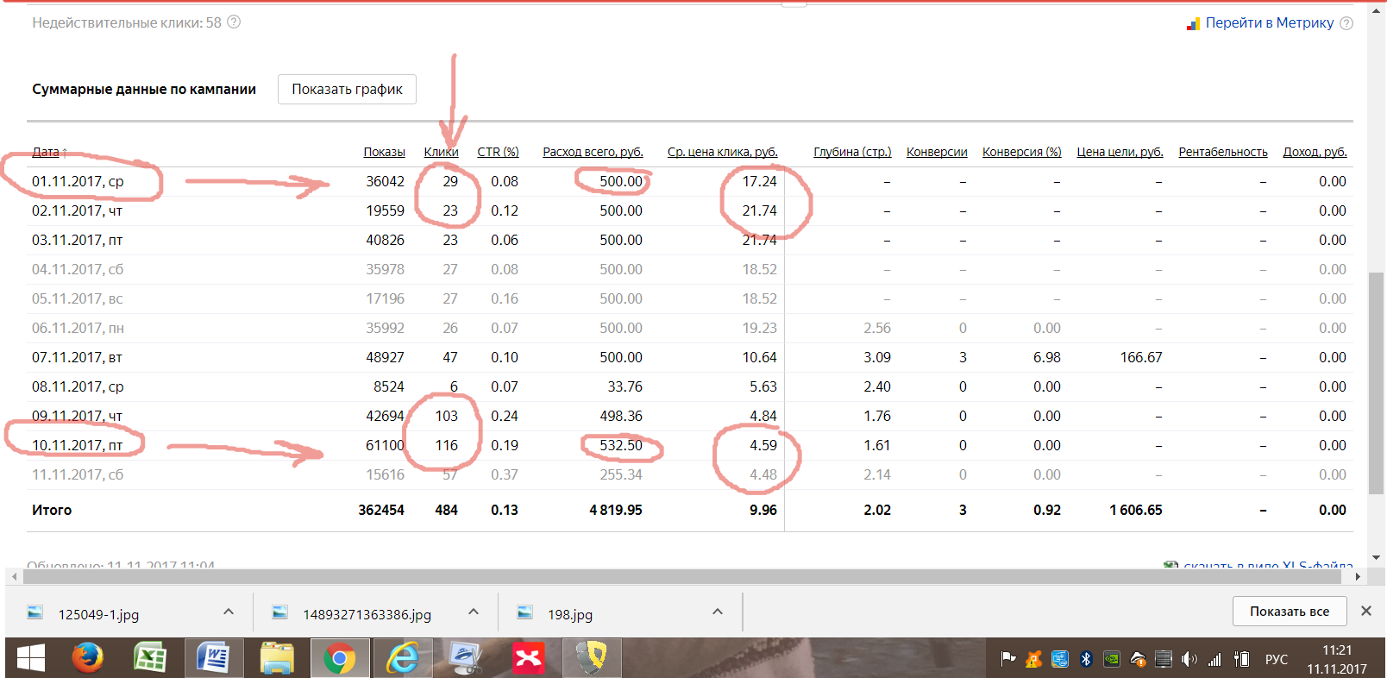The height and width of the screenshot is (678, 1387).
Task: Click spend value 532.50
Action: coord(621,445)
